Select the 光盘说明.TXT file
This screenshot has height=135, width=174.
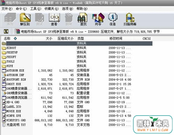pyautogui.click(x=14, y=125)
